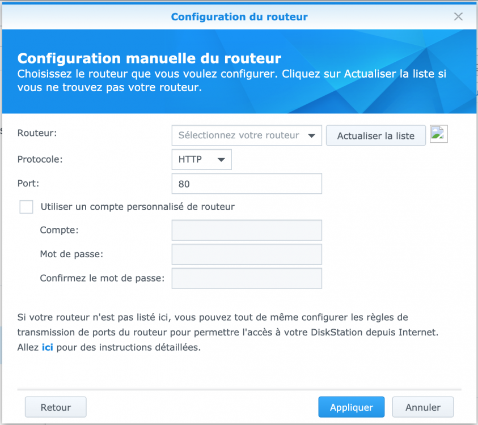Click the Port field containing 80
Viewport: 478px width, 425px height.
pos(246,184)
